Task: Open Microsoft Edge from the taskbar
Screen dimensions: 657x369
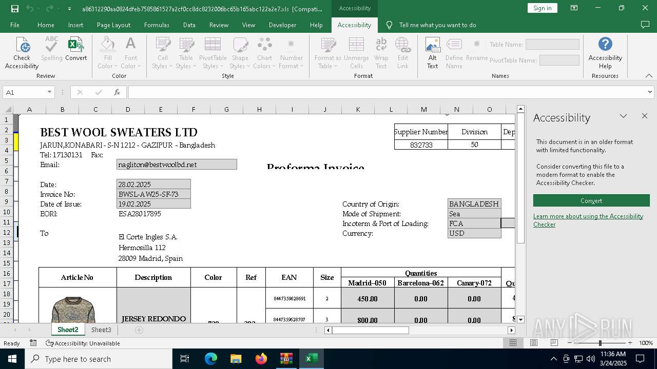Action: click(211, 359)
